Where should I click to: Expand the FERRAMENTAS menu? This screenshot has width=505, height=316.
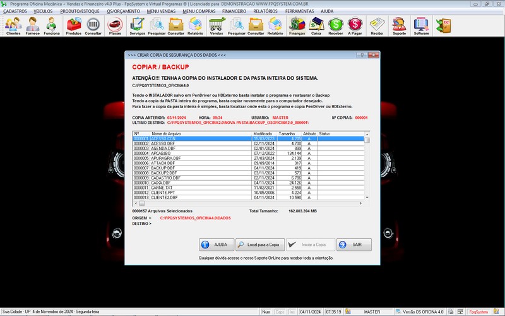pos(299,11)
